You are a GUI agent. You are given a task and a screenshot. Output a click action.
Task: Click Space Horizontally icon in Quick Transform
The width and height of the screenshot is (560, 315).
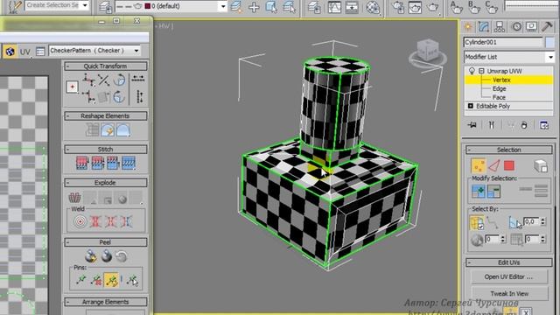click(x=138, y=79)
